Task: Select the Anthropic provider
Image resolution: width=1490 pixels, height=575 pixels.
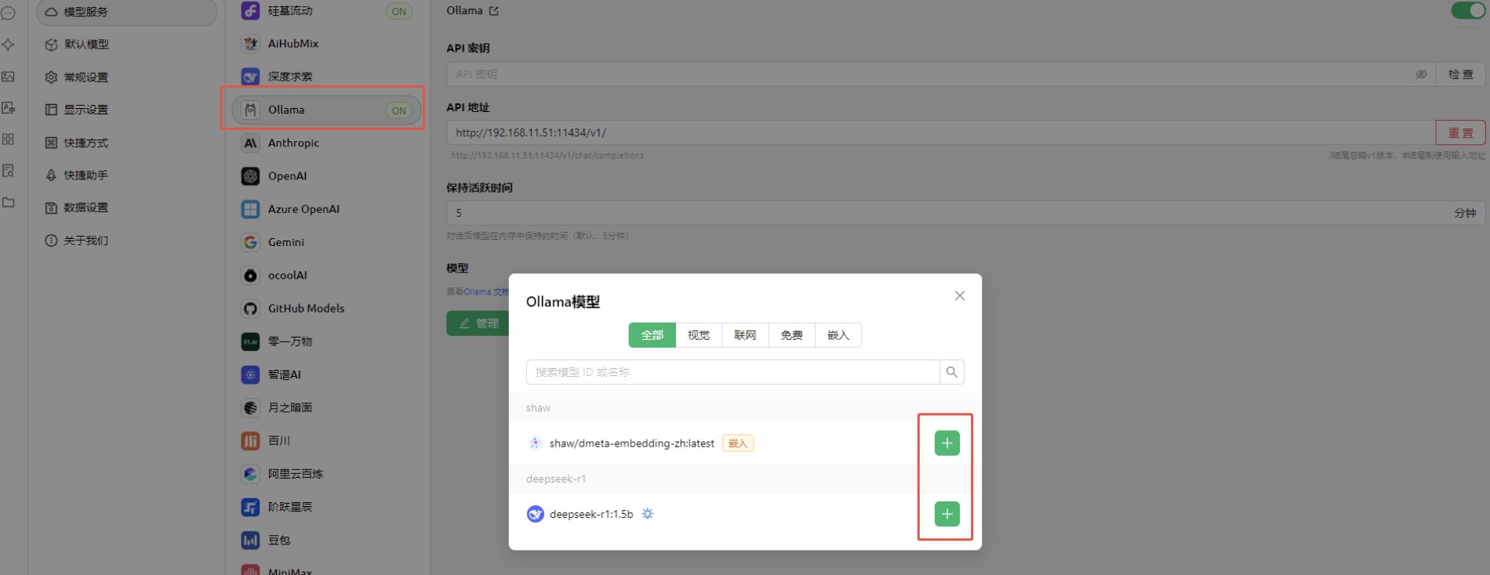Action: (x=326, y=143)
